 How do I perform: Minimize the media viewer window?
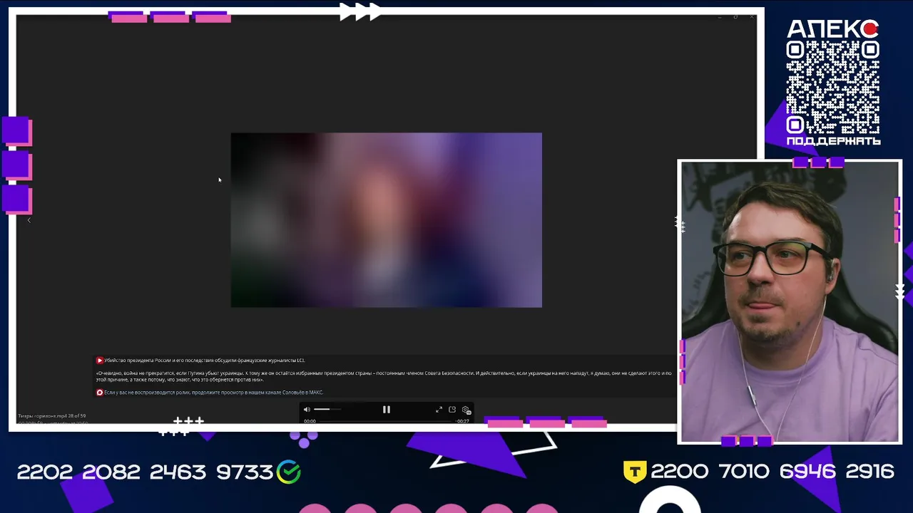click(x=720, y=16)
